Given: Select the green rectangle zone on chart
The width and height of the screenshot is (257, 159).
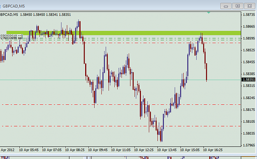Looking at the screenshot, I should pyautogui.click(x=124, y=33).
